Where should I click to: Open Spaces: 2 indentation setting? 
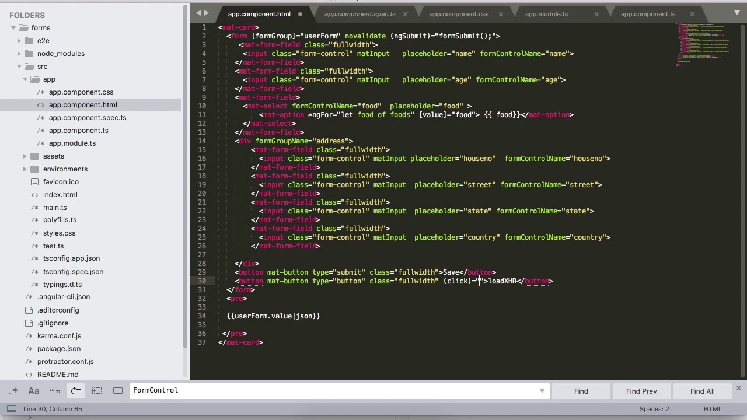(x=654, y=409)
